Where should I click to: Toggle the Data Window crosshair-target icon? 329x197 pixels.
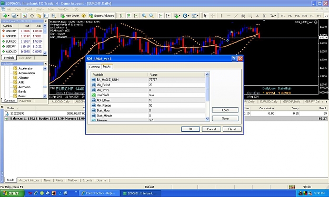[32, 16]
